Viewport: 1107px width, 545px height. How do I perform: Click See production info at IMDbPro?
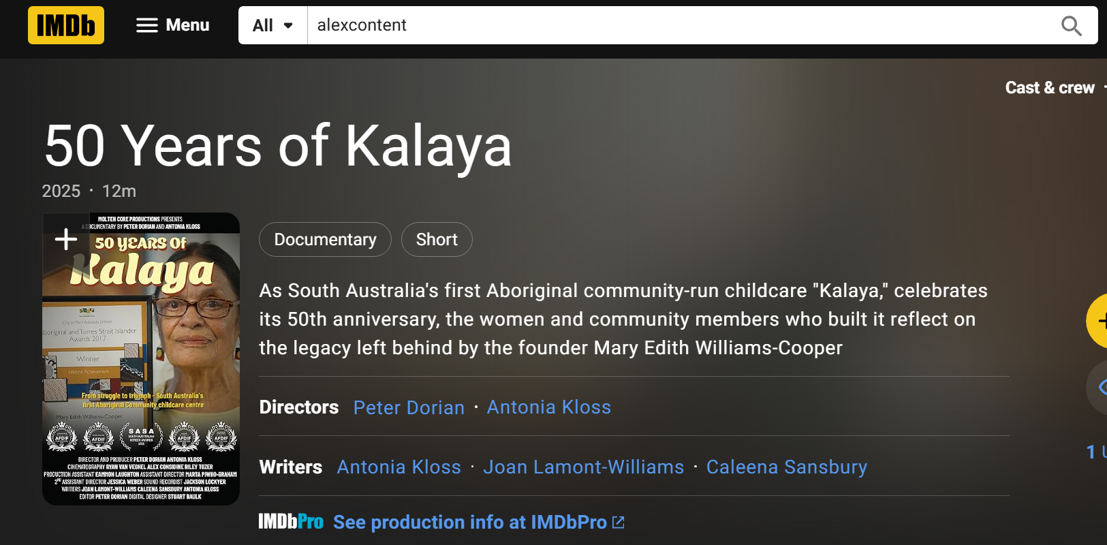[x=470, y=523]
